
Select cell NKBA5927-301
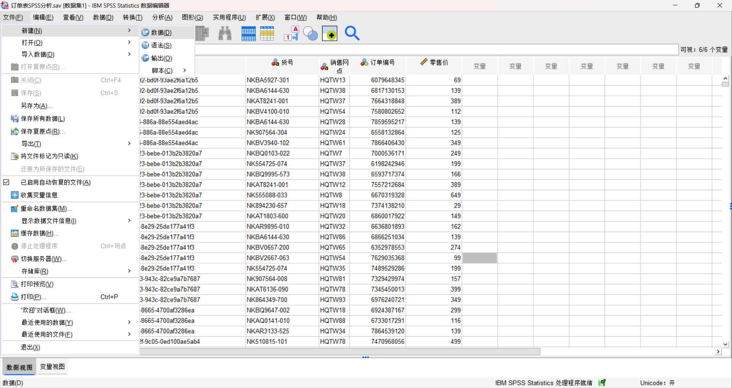(282, 80)
